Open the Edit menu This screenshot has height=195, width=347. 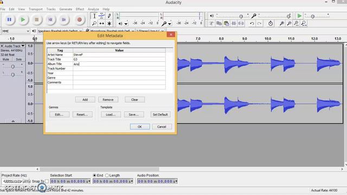(11, 9)
